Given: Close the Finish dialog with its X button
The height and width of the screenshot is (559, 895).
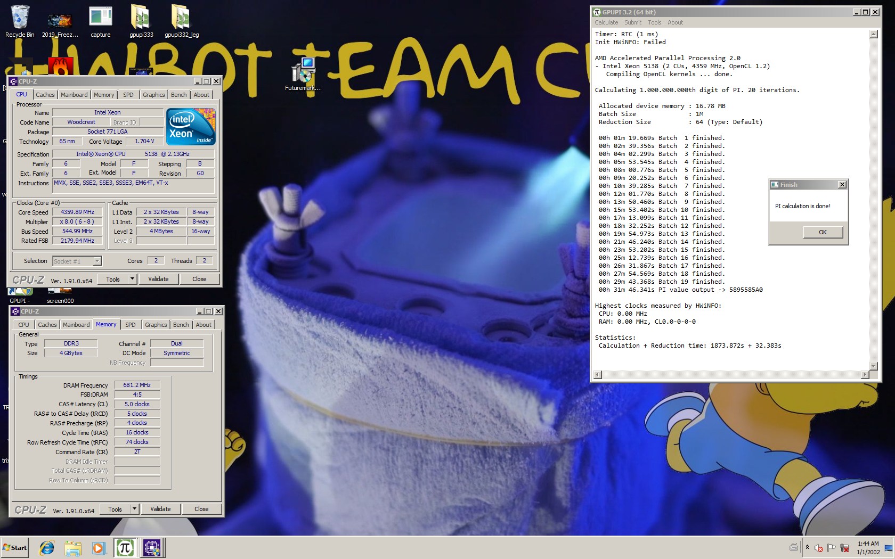Looking at the screenshot, I should [x=842, y=185].
